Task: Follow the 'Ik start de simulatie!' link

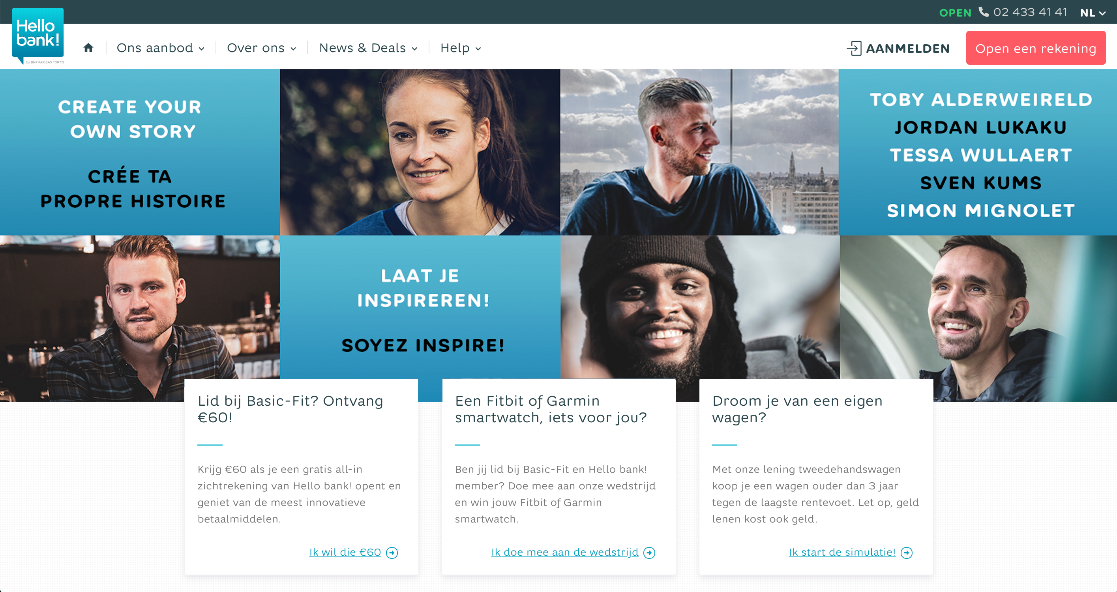Action: click(x=842, y=553)
